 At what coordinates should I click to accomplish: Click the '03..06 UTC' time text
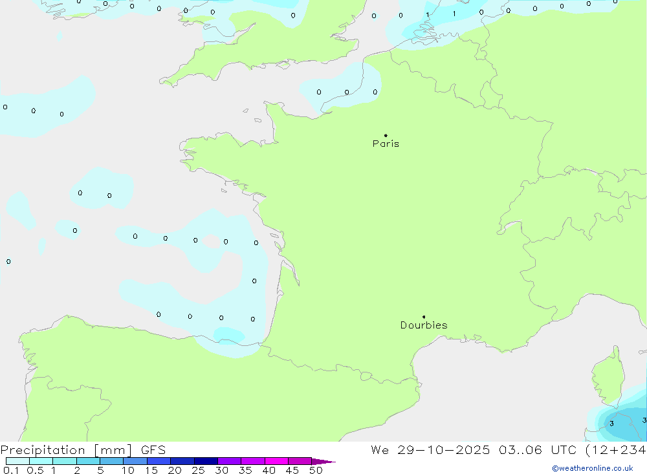point(538,450)
